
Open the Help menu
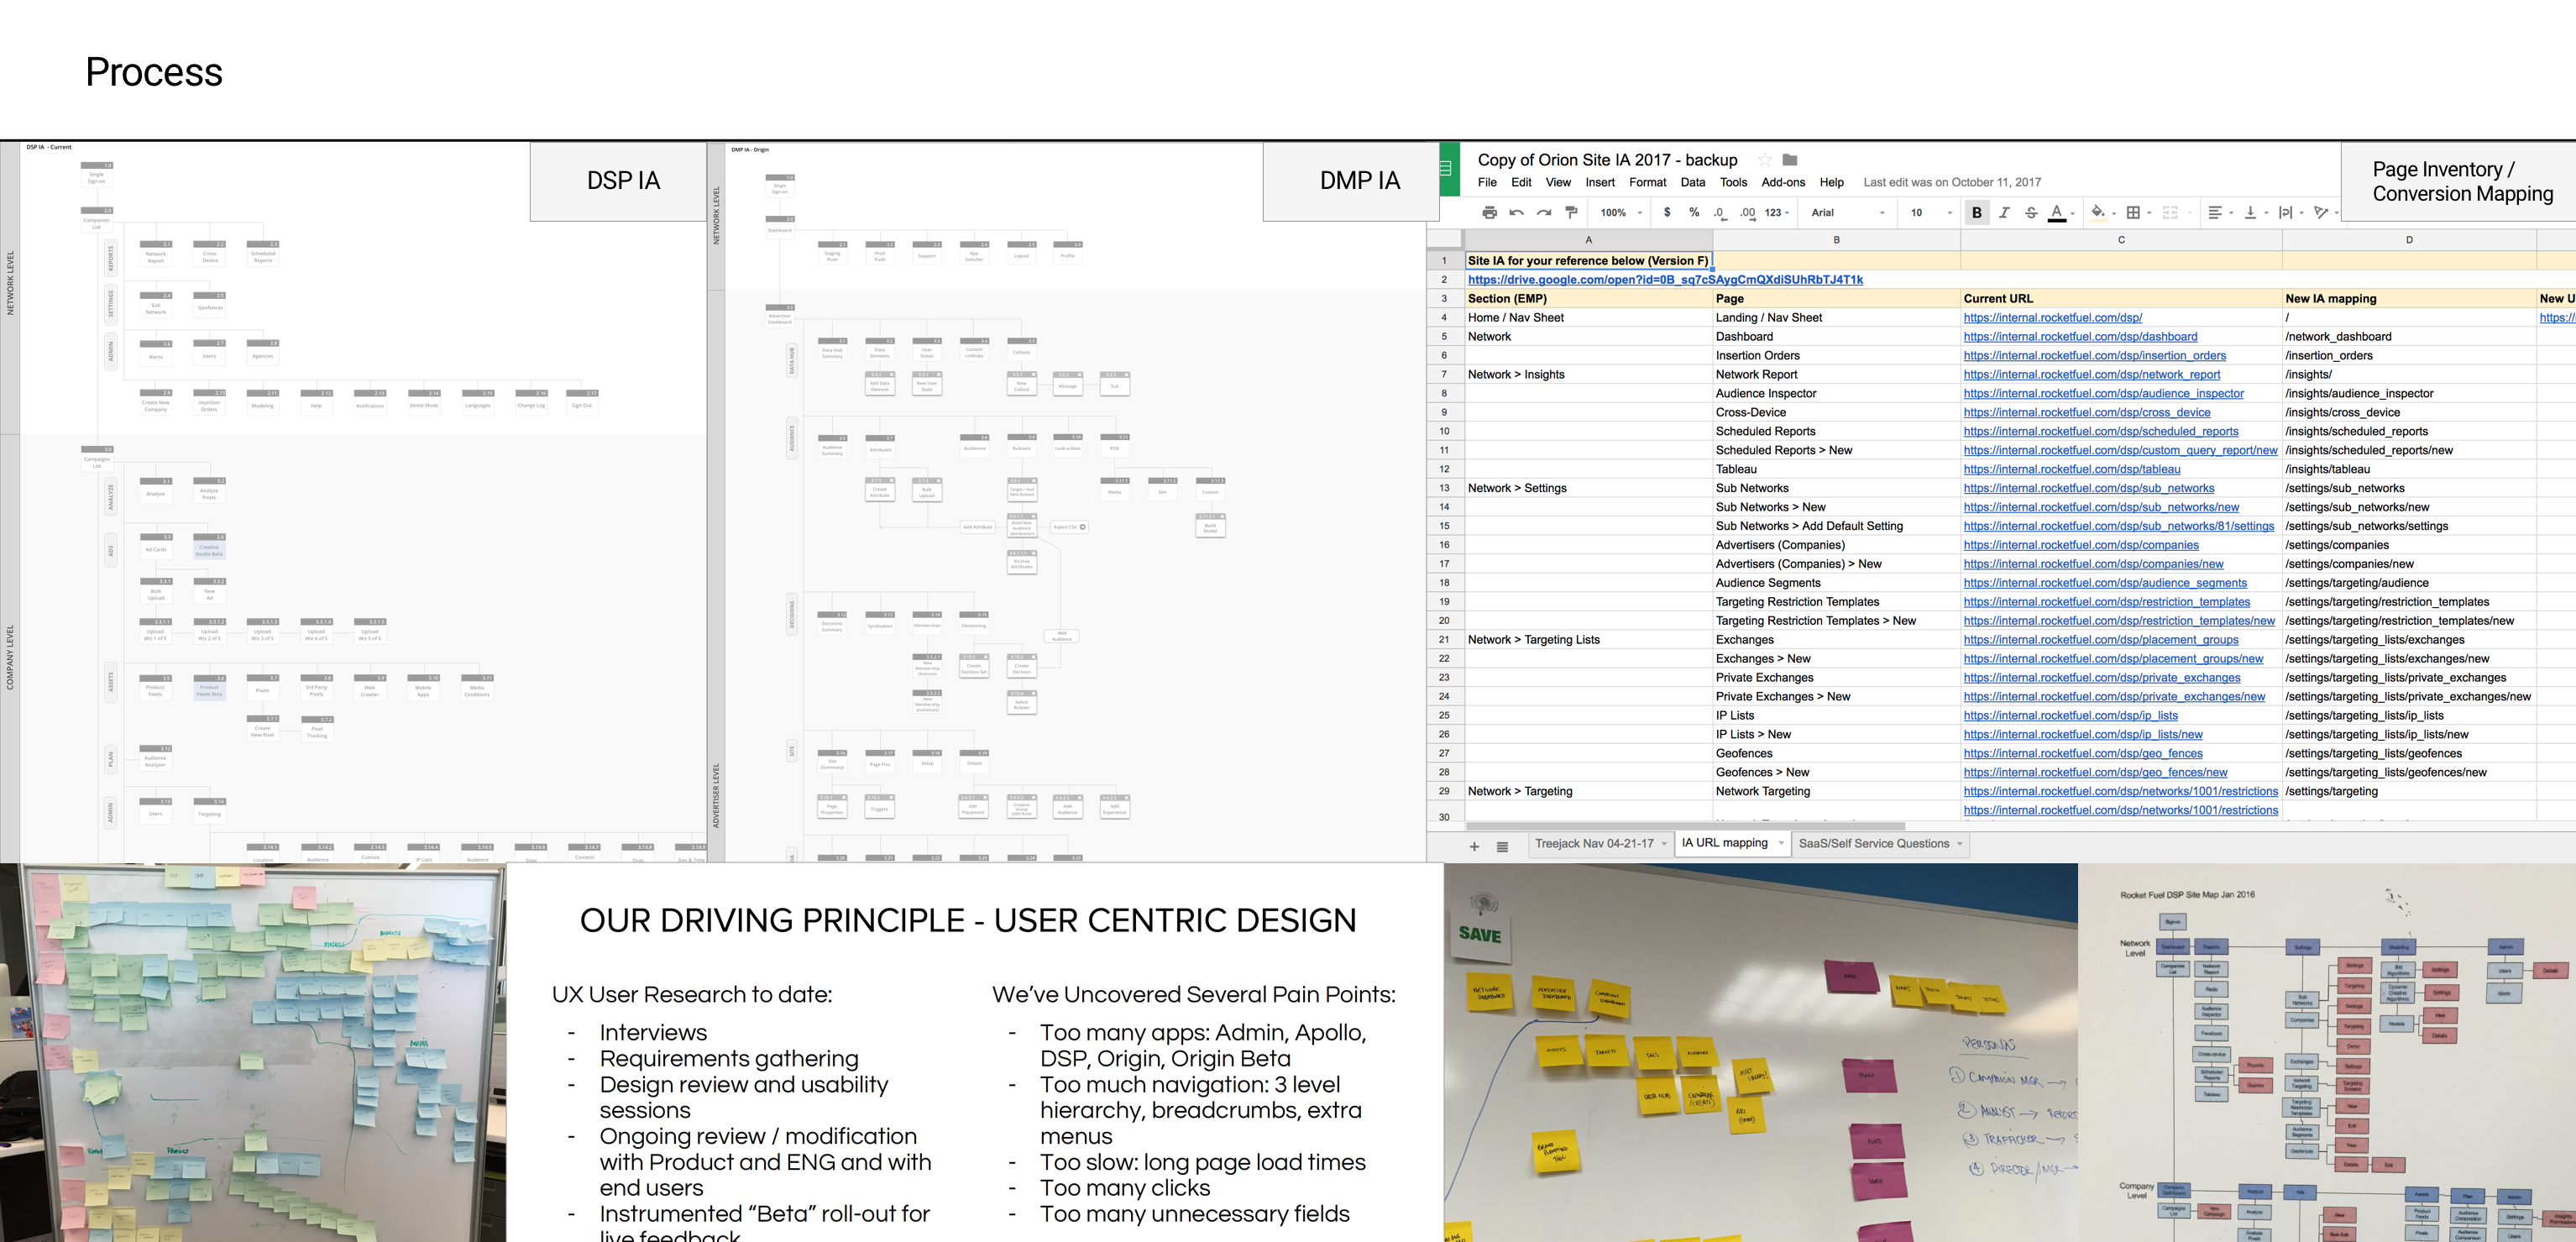tap(1832, 182)
